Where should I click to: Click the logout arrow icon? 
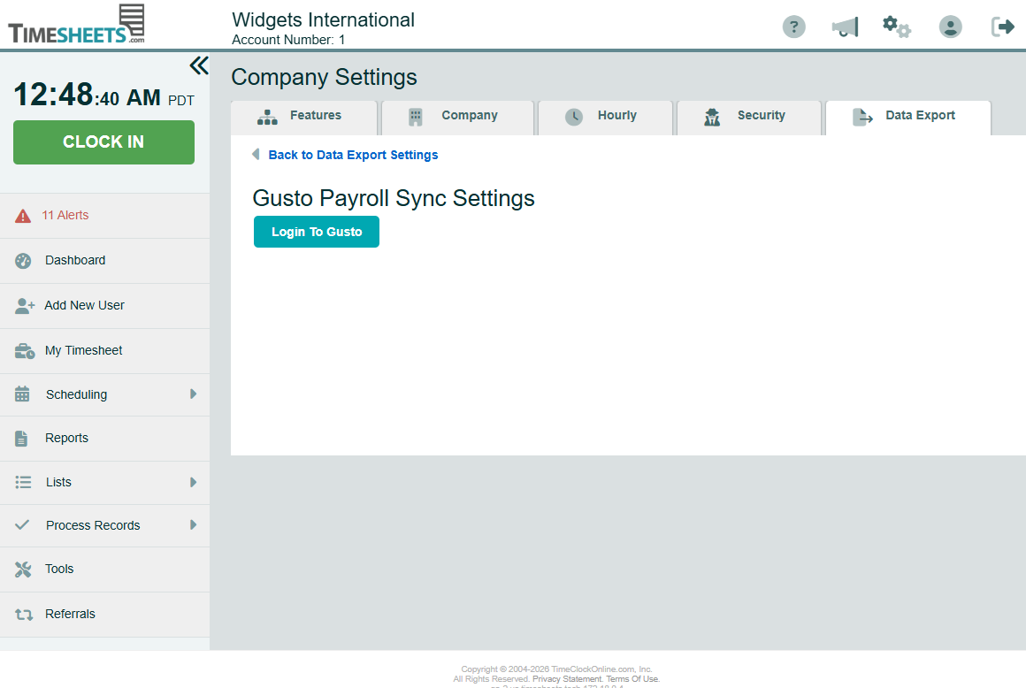point(1002,27)
